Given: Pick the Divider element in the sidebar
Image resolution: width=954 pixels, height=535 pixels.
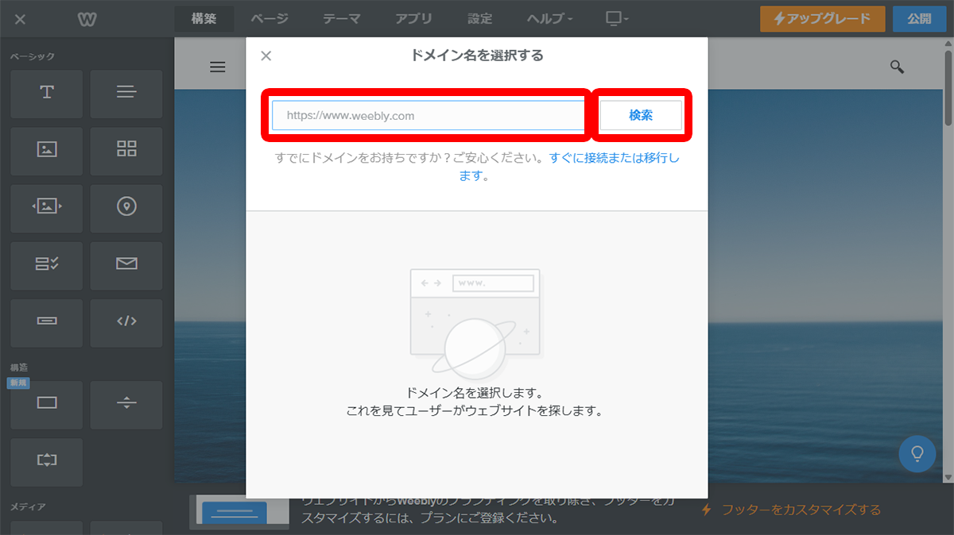Looking at the screenshot, I should (x=126, y=404).
